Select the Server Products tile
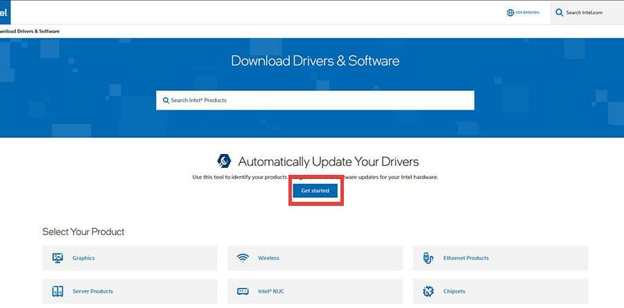This screenshot has height=308, width=624. coord(130,291)
